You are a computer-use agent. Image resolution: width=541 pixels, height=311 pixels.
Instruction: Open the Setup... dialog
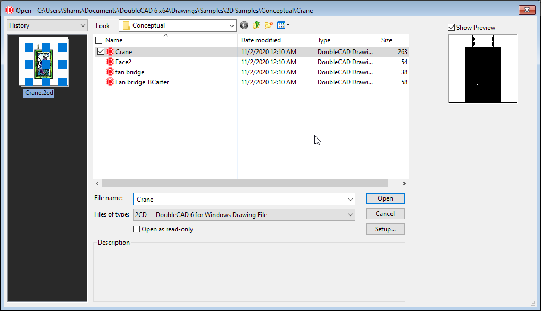385,229
